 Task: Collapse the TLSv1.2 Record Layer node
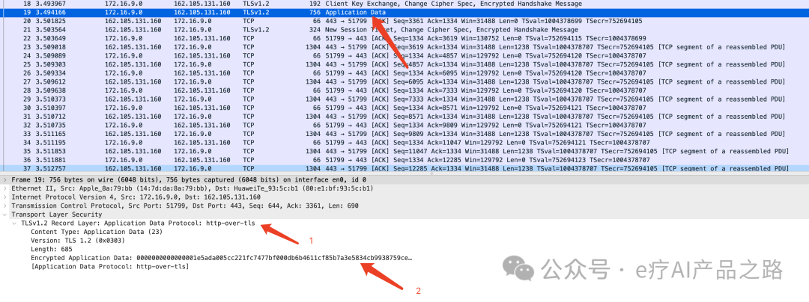tap(14, 224)
